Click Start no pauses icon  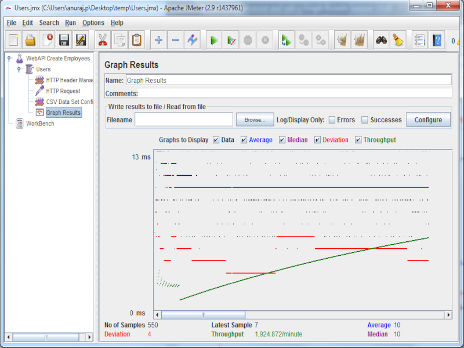(x=231, y=39)
